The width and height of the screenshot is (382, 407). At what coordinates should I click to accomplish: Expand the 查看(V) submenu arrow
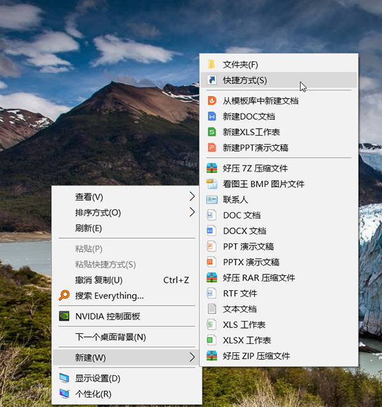click(192, 196)
